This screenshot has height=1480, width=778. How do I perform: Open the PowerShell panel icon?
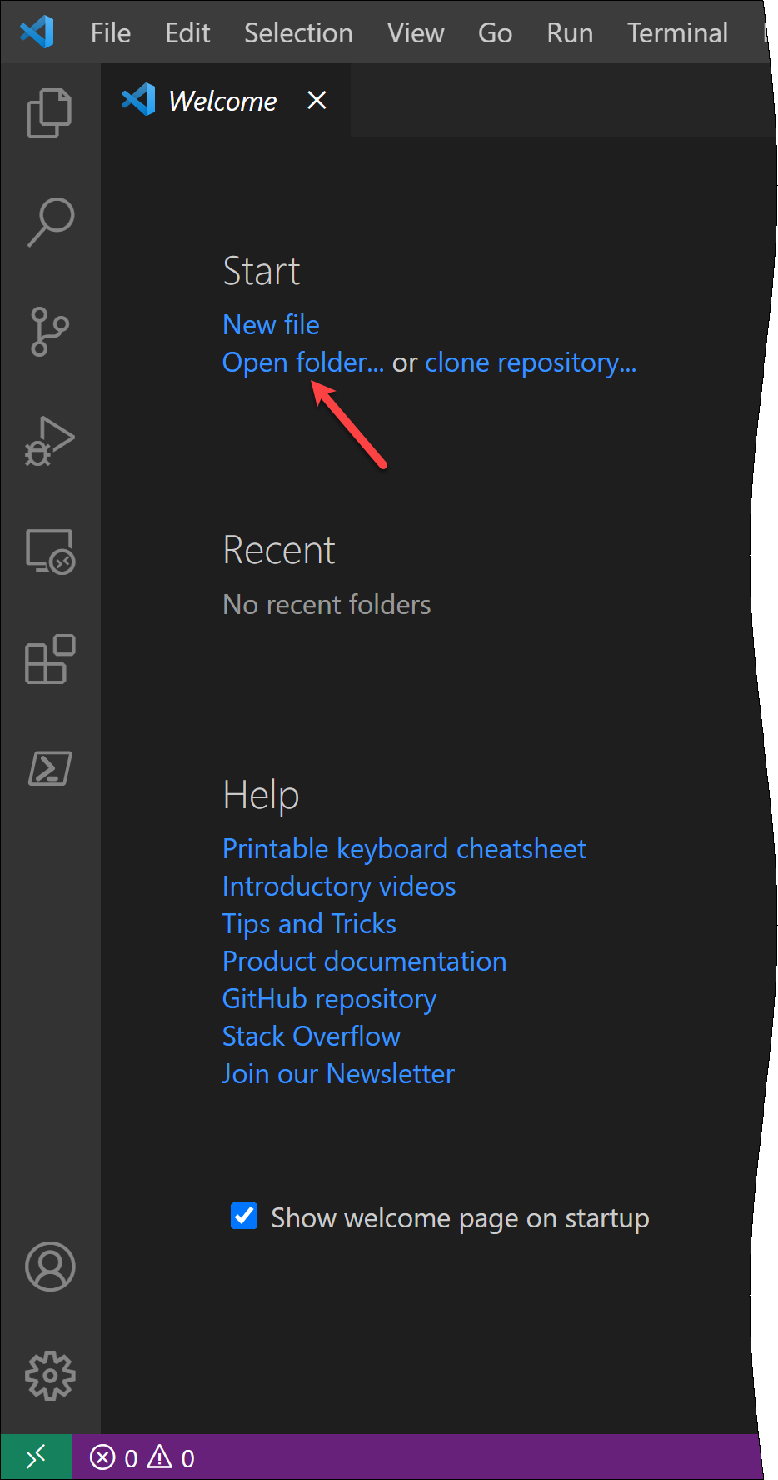coord(50,768)
